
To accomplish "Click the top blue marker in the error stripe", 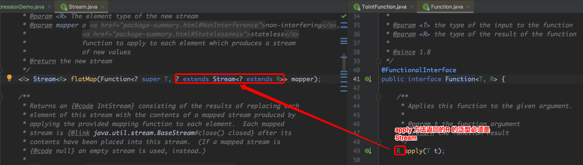I will tap(344, 23).
